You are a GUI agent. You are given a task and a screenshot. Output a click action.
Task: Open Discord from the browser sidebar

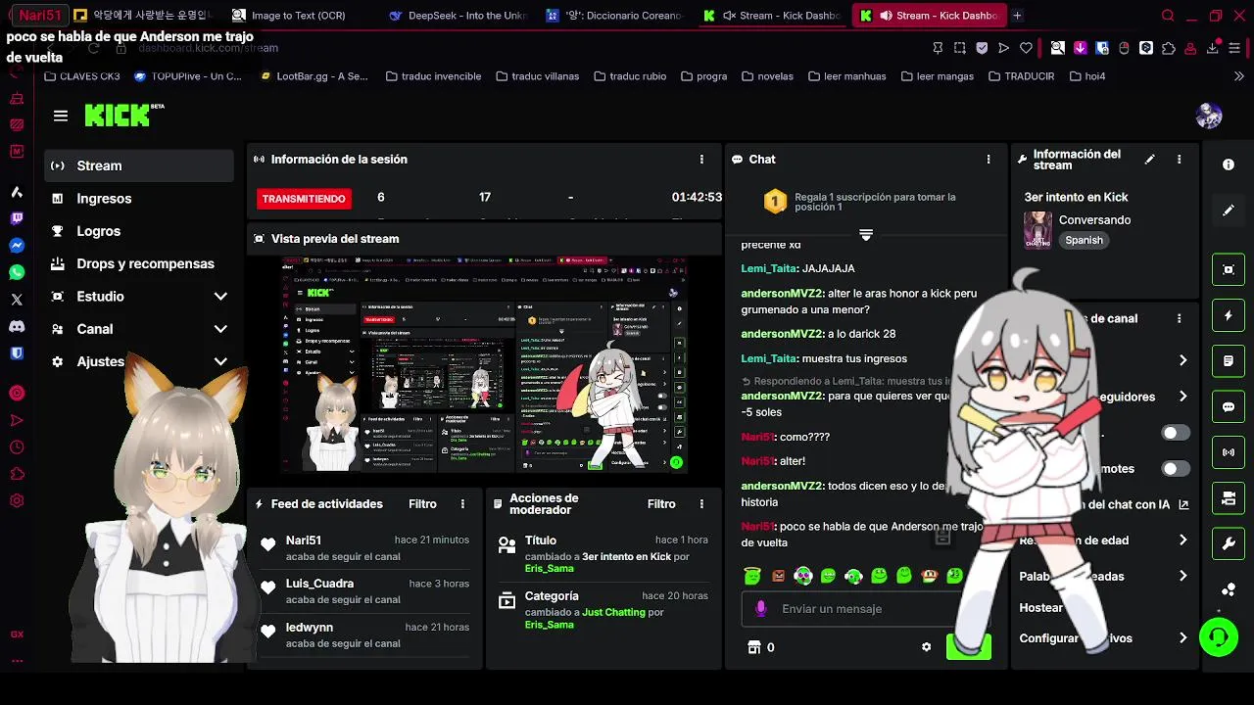click(x=17, y=326)
